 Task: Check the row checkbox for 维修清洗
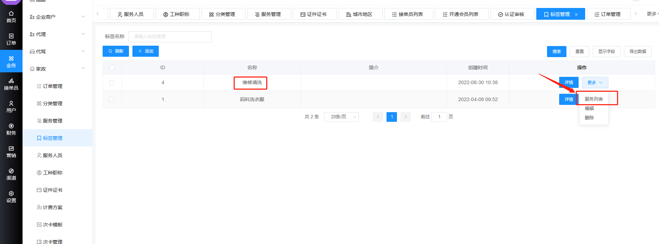click(112, 83)
